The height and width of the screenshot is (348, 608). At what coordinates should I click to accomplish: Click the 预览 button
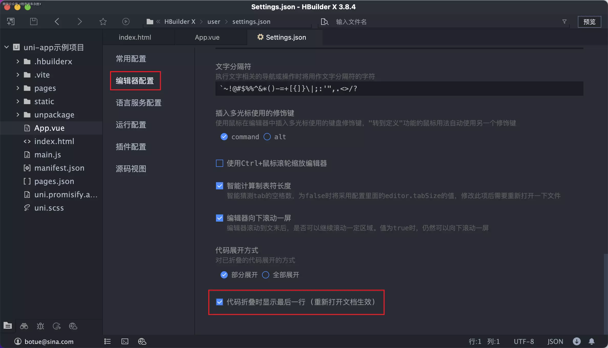[x=590, y=21]
